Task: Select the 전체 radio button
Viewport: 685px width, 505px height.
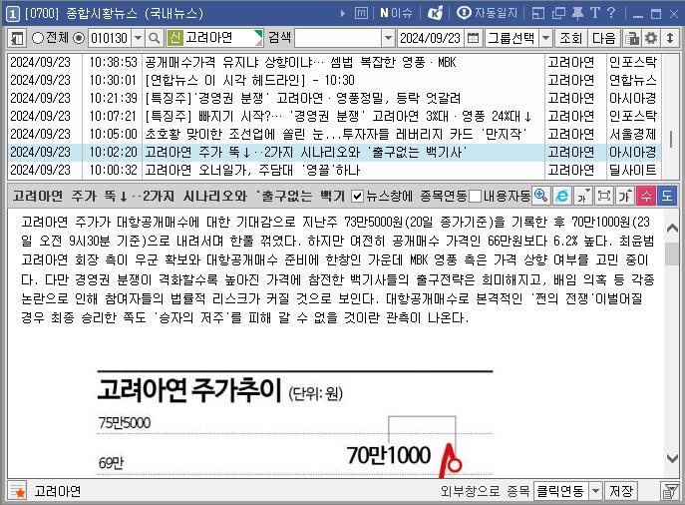Action: pos(38,38)
